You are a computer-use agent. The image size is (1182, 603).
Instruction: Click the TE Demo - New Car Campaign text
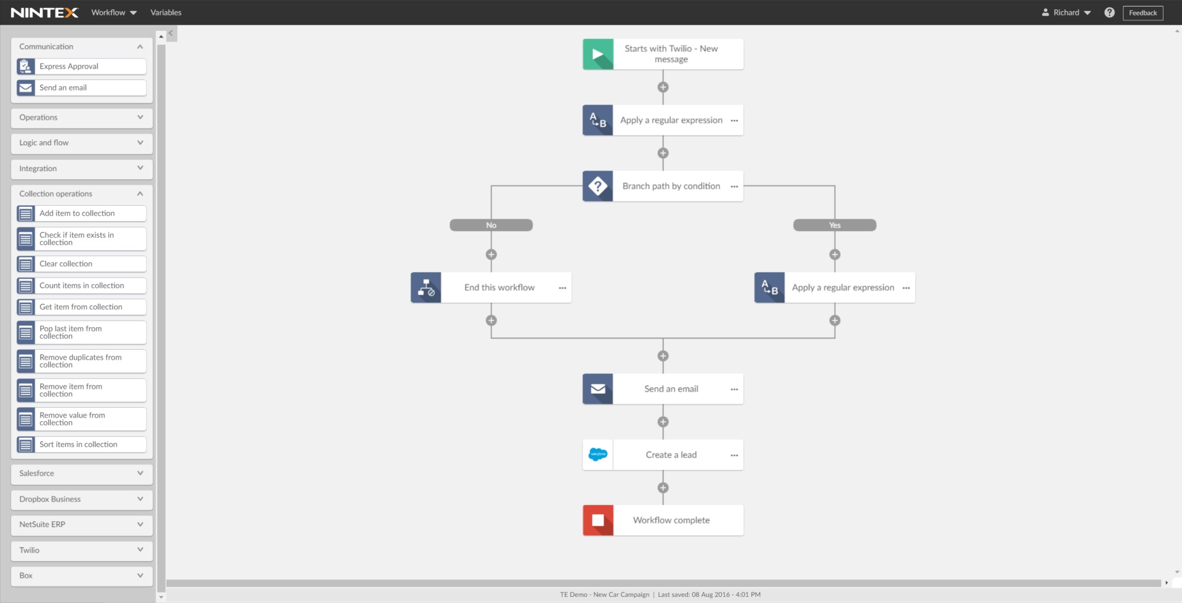click(x=604, y=595)
